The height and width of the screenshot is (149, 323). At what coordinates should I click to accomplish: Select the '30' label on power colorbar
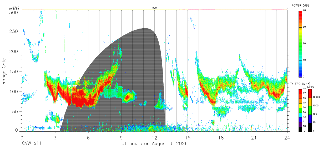click(x=305, y=27)
